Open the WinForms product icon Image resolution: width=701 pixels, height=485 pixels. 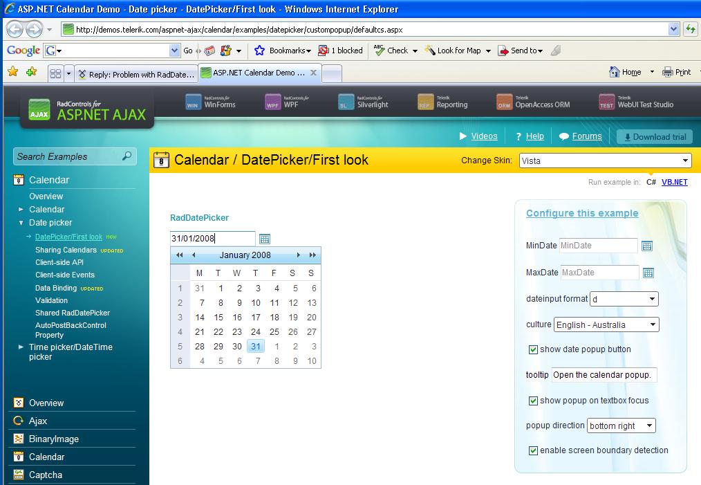[193, 102]
